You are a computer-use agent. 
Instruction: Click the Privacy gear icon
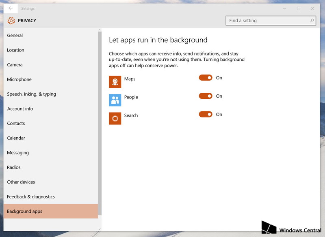click(11, 21)
